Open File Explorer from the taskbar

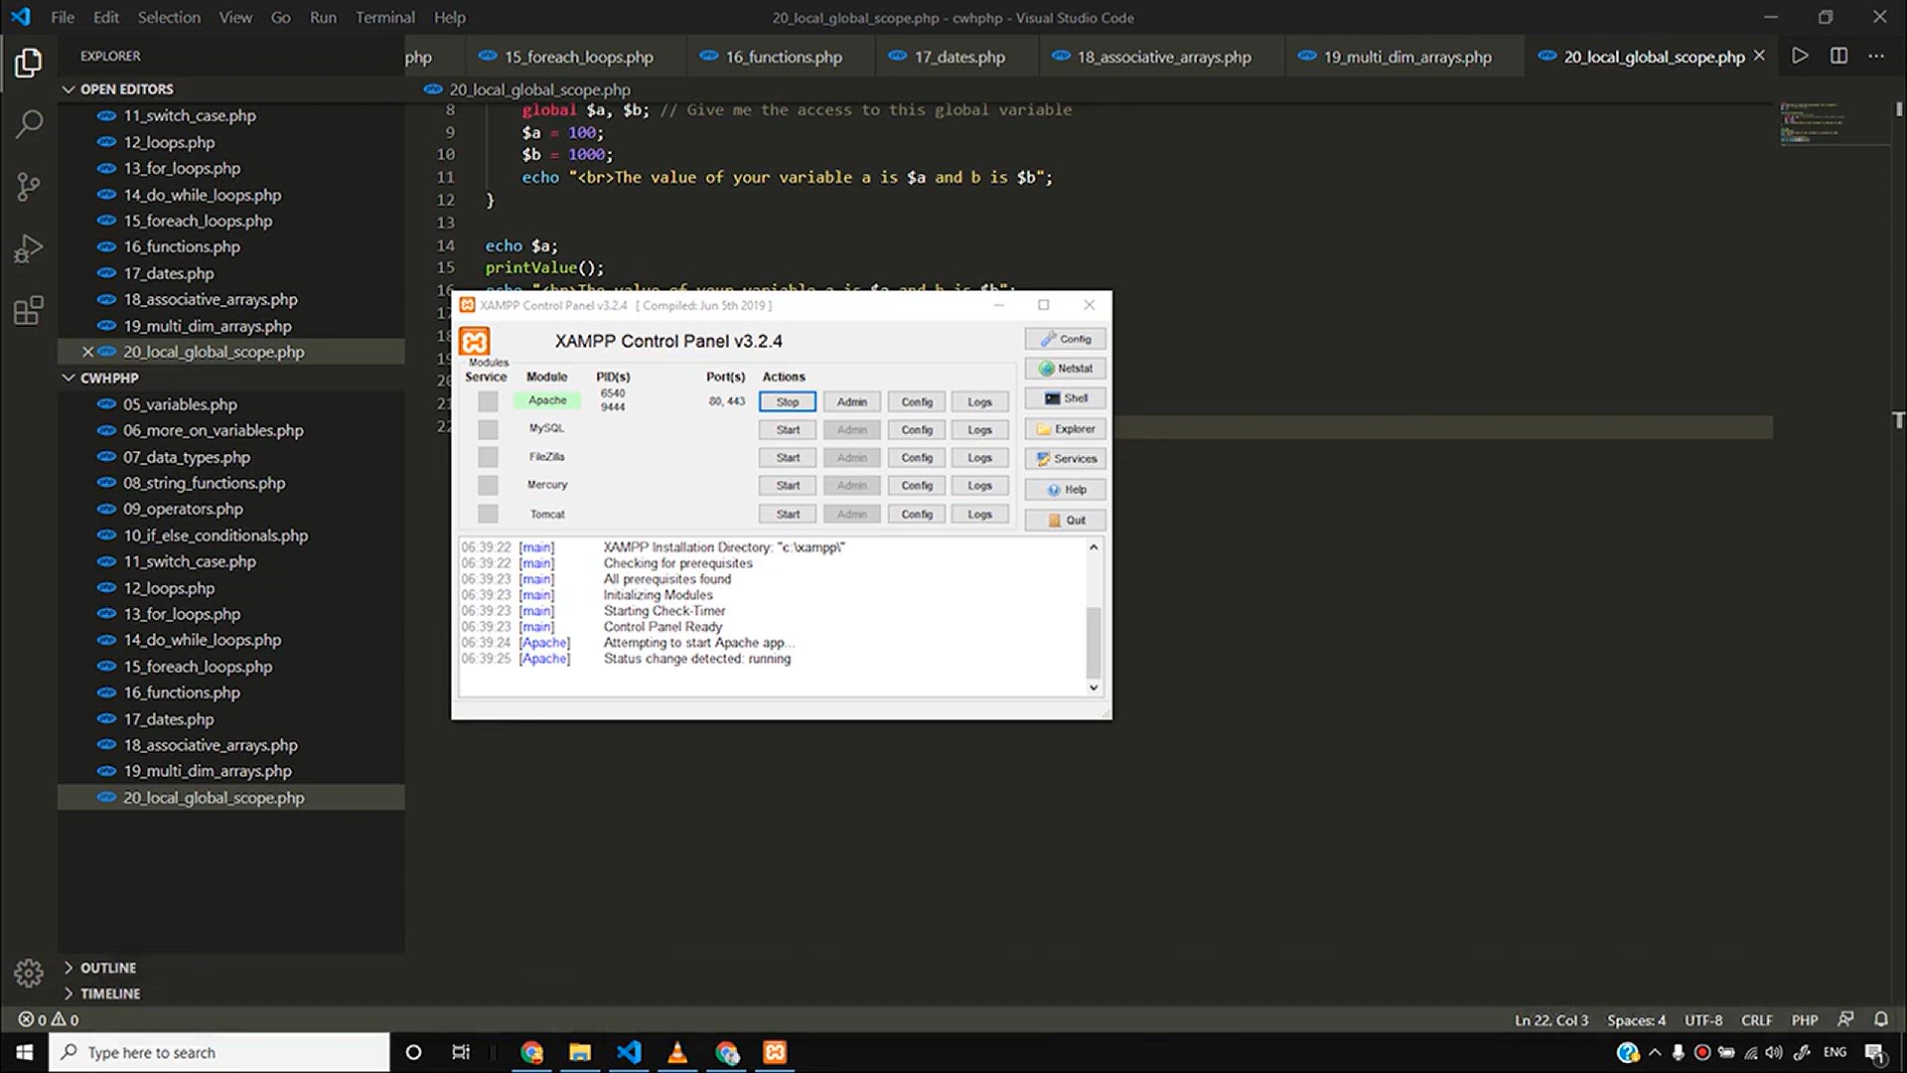pos(580,1052)
